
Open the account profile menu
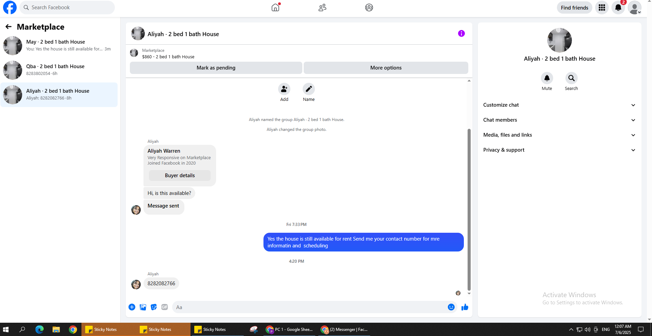635,7
